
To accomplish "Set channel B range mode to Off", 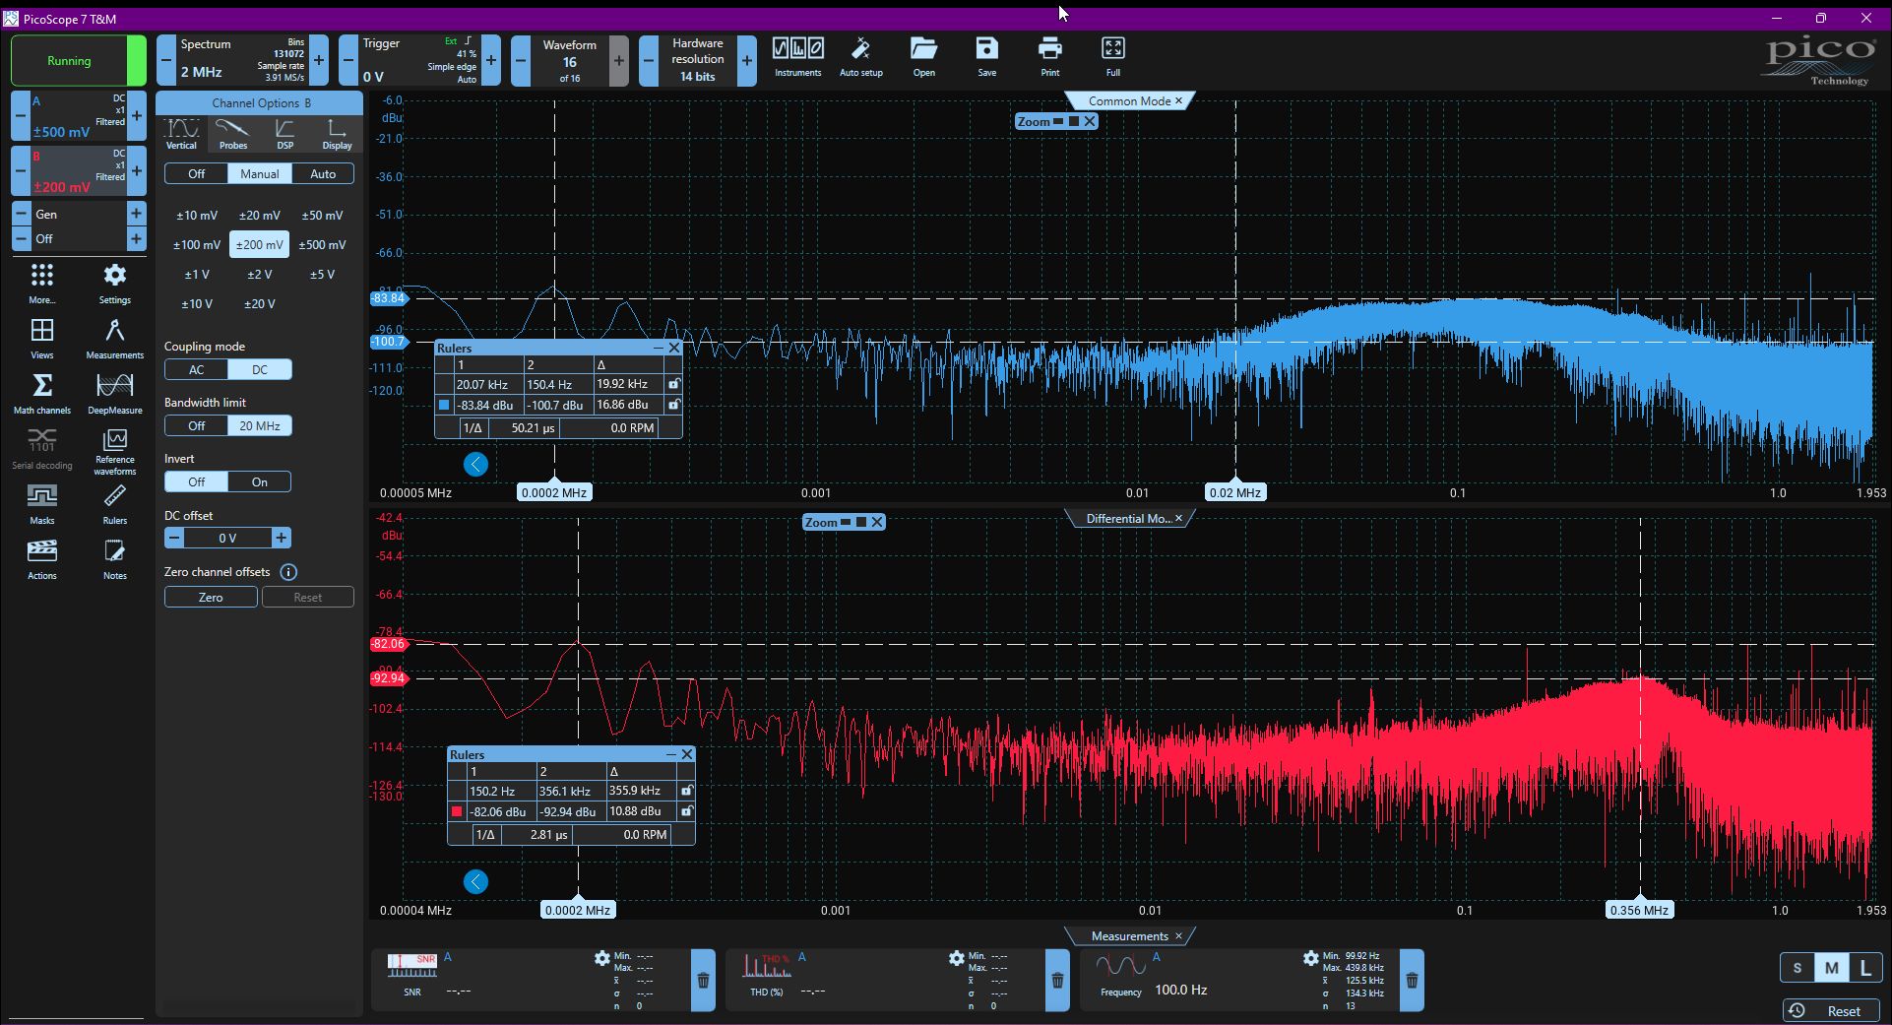I will pos(196,174).
